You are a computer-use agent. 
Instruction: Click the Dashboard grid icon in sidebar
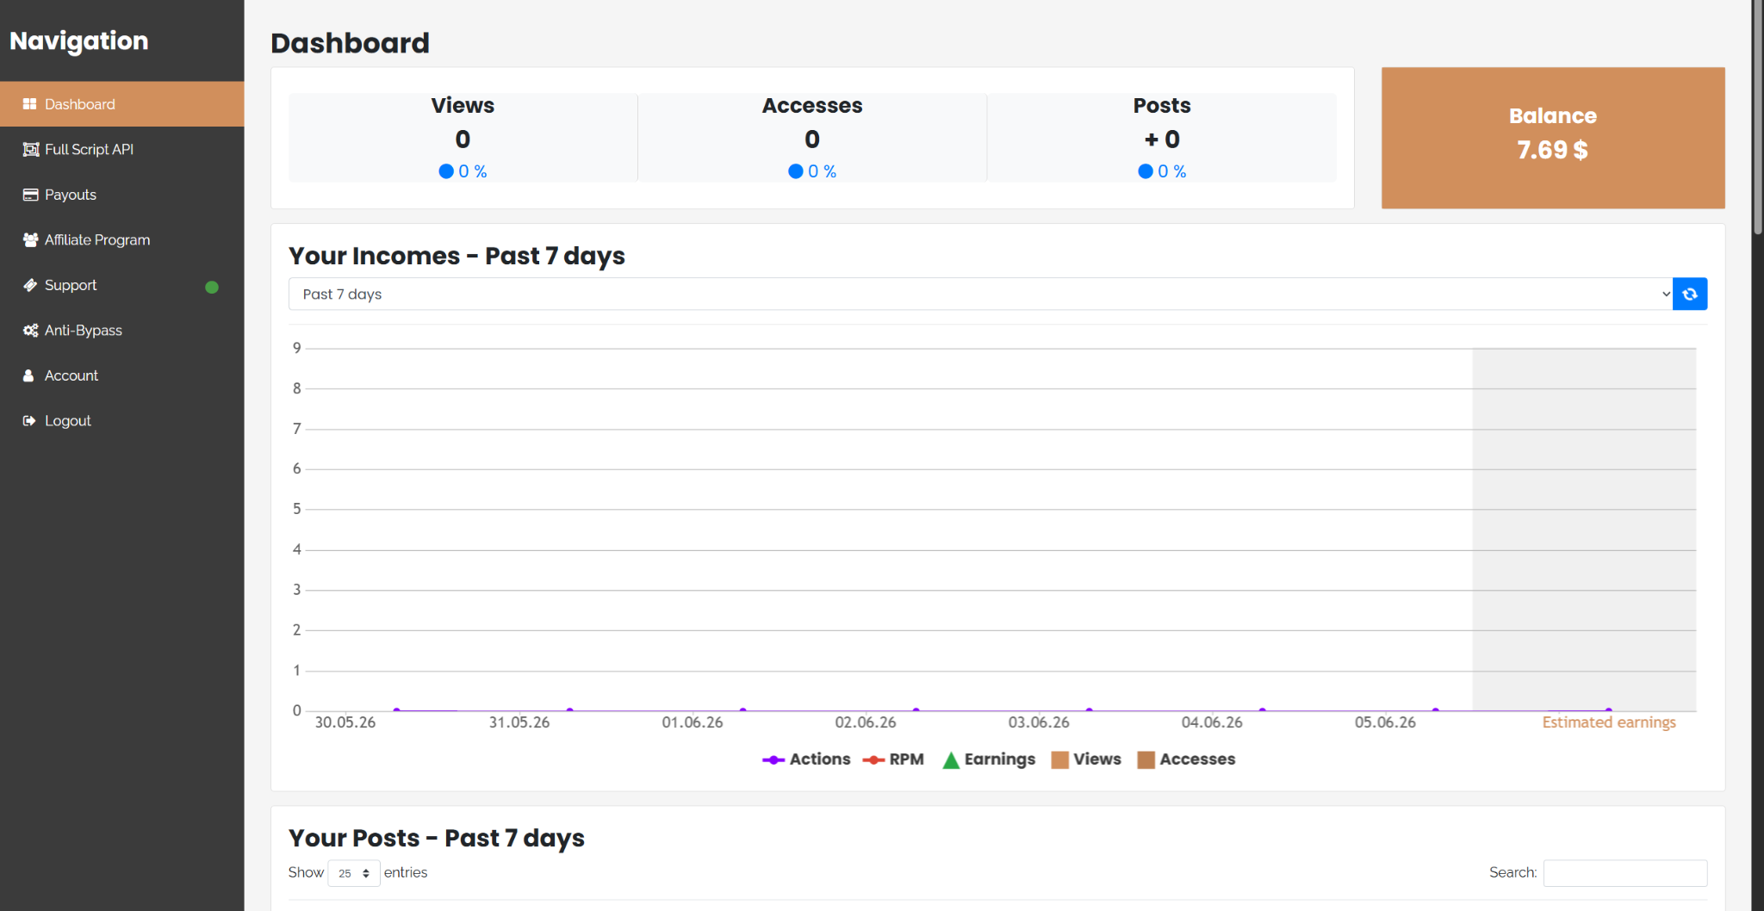tap(29, 104)
